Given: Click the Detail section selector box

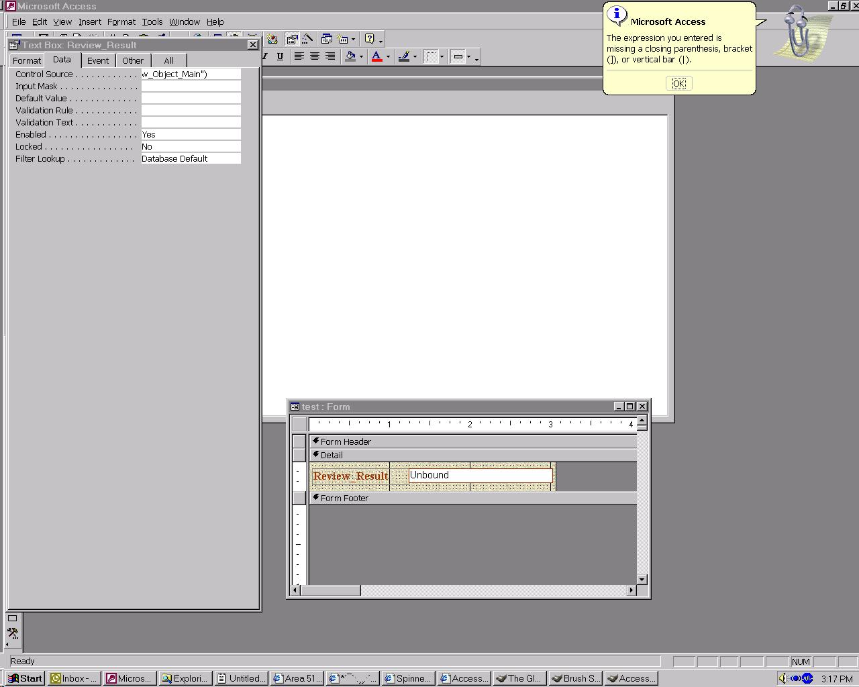Looking at the screenshot, I should tap(299, 455).
